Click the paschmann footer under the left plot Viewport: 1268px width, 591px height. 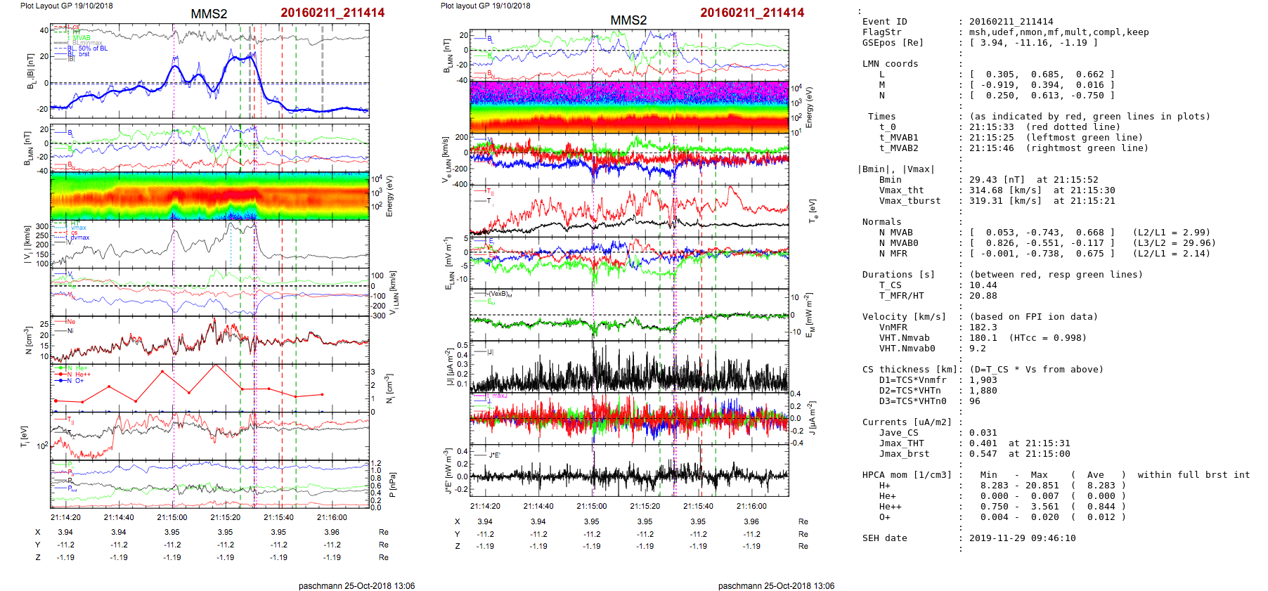pyautogui.click(x=356, y=585)
